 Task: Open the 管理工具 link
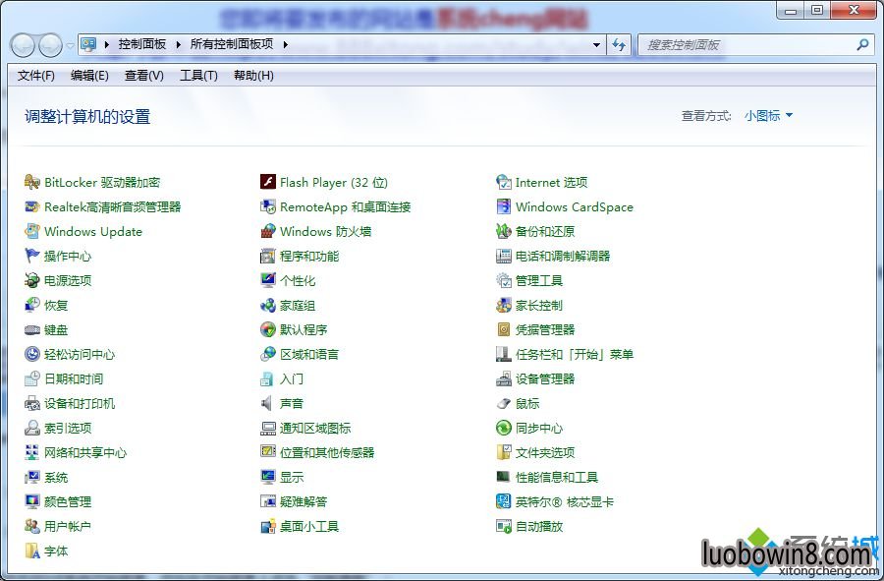tap(539, 280)
